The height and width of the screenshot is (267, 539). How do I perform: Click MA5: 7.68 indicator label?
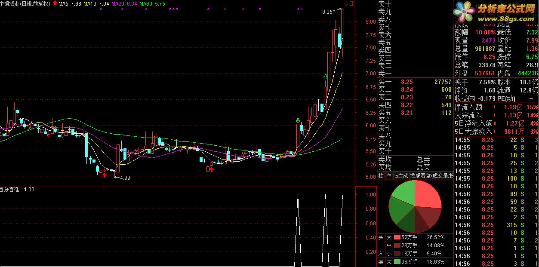click(70, 3)
